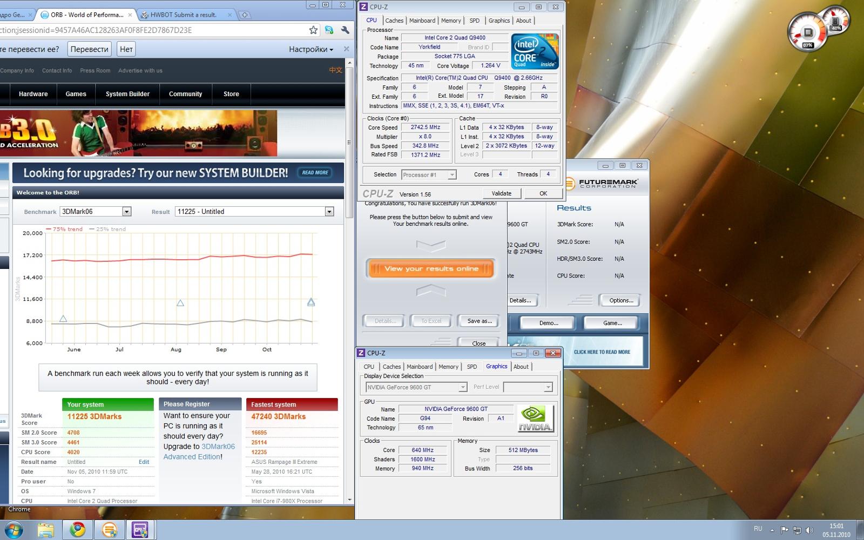Screen dimensions: 864x540
Task: Click READ MORE on System Builder banner
Action: (315, 173)
